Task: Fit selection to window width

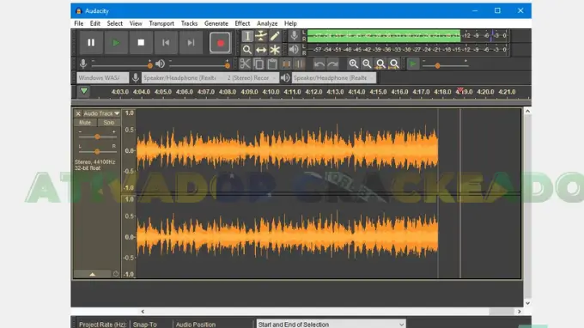Action: [x=380, y=64]
